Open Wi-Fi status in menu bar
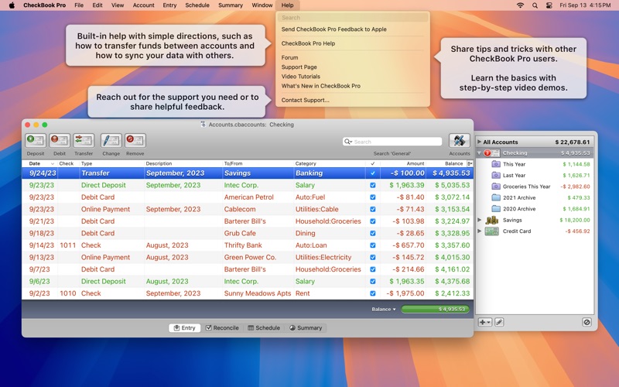This screenshot has width=619, height=387. click(520, 5)
